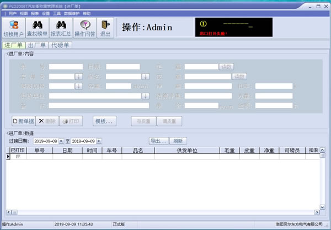Click the 模板... template button
This screenshot has width=331, height=230.
coord(104,121)
